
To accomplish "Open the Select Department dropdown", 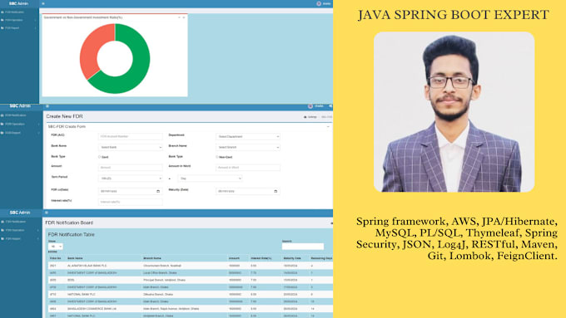I will point(248,136).
